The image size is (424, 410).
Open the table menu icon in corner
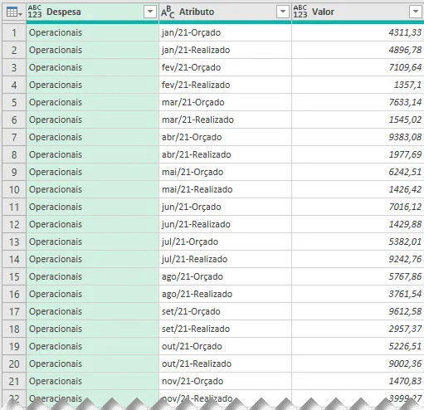pyautogui.click(x=14, y=12)
